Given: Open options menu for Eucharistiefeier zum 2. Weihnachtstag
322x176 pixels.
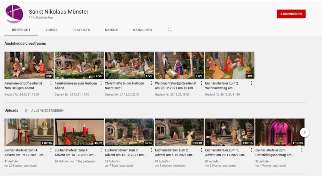Looking at the screenshot, I should click(251, 83).
